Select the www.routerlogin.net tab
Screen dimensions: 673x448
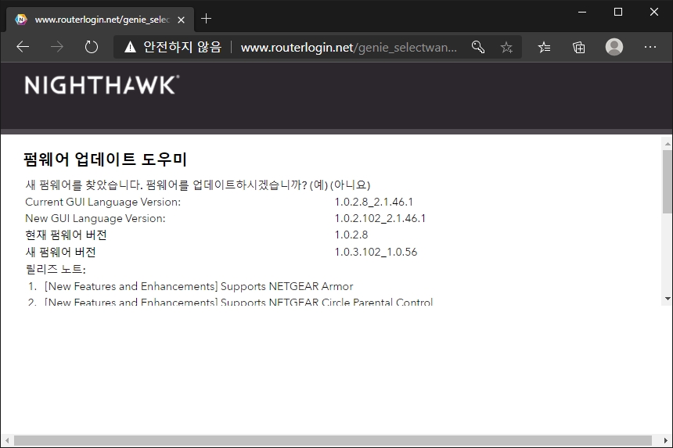[100, 20]
